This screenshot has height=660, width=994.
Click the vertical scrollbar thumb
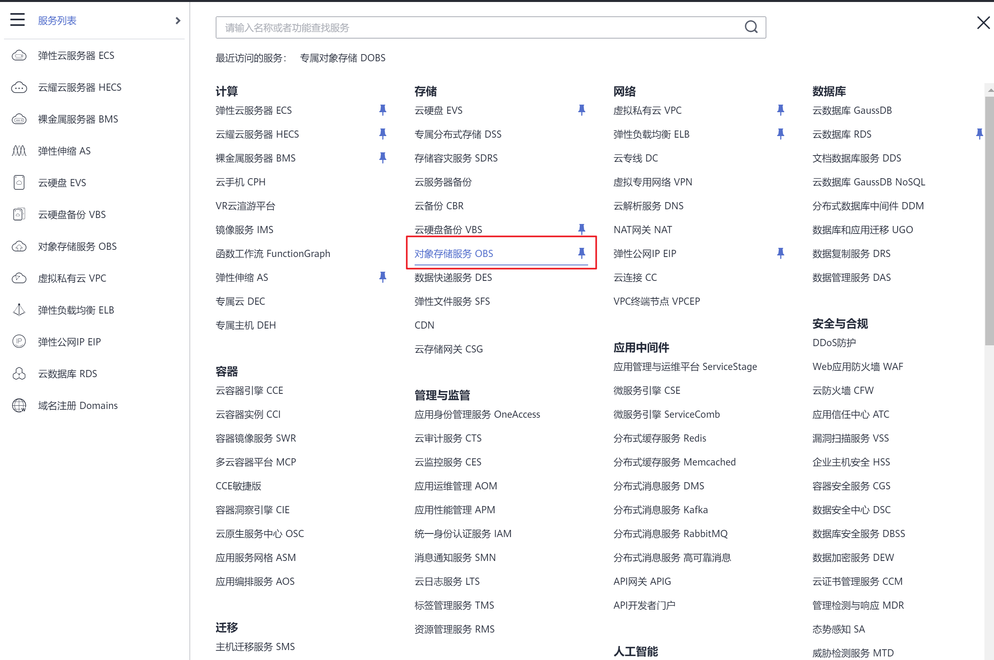pos(989,221)
